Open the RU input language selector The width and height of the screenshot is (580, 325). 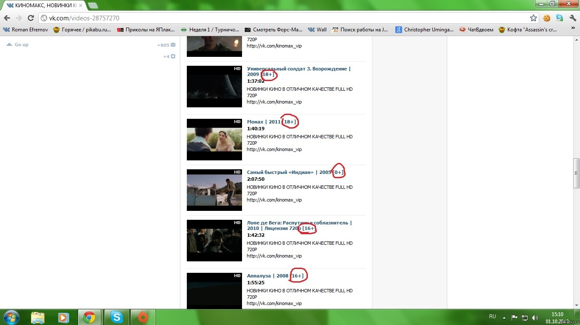tap(493, 317)
